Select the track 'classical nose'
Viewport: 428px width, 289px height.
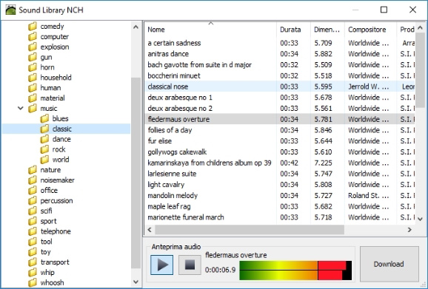pyautogui.click(x=168, y=86)
